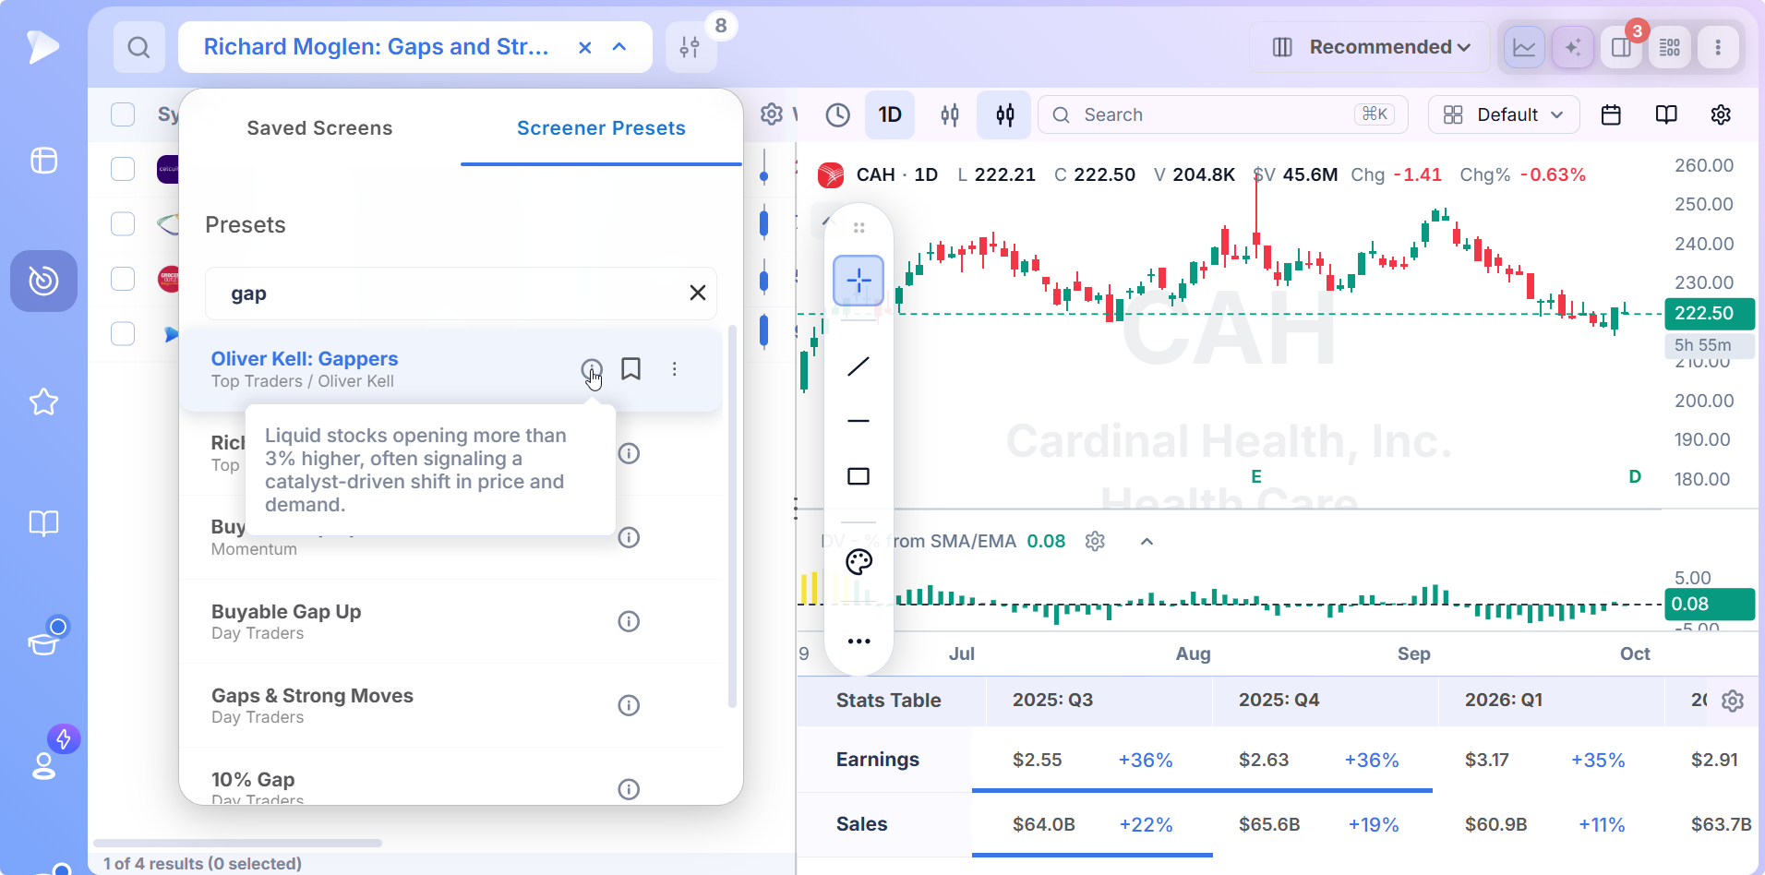Check the second result row checkbox
The height and width of the screenshot is (875, 1765).
123,224
